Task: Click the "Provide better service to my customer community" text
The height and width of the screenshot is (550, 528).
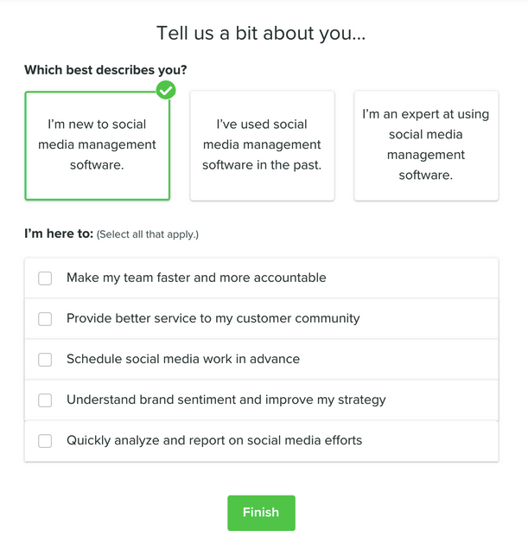Action: [x=213, y=318]
